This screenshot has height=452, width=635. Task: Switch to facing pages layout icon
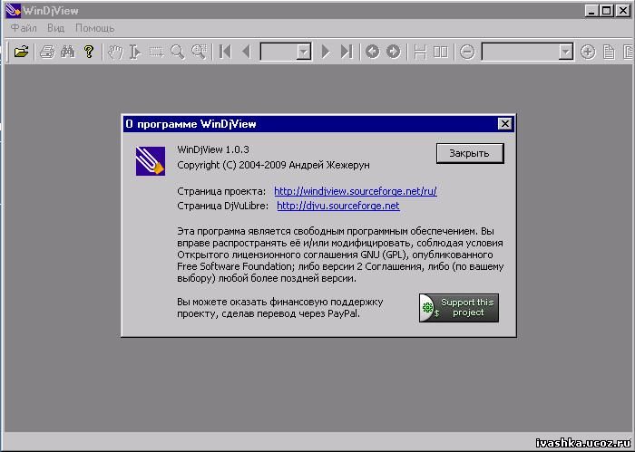coord(441,52)
